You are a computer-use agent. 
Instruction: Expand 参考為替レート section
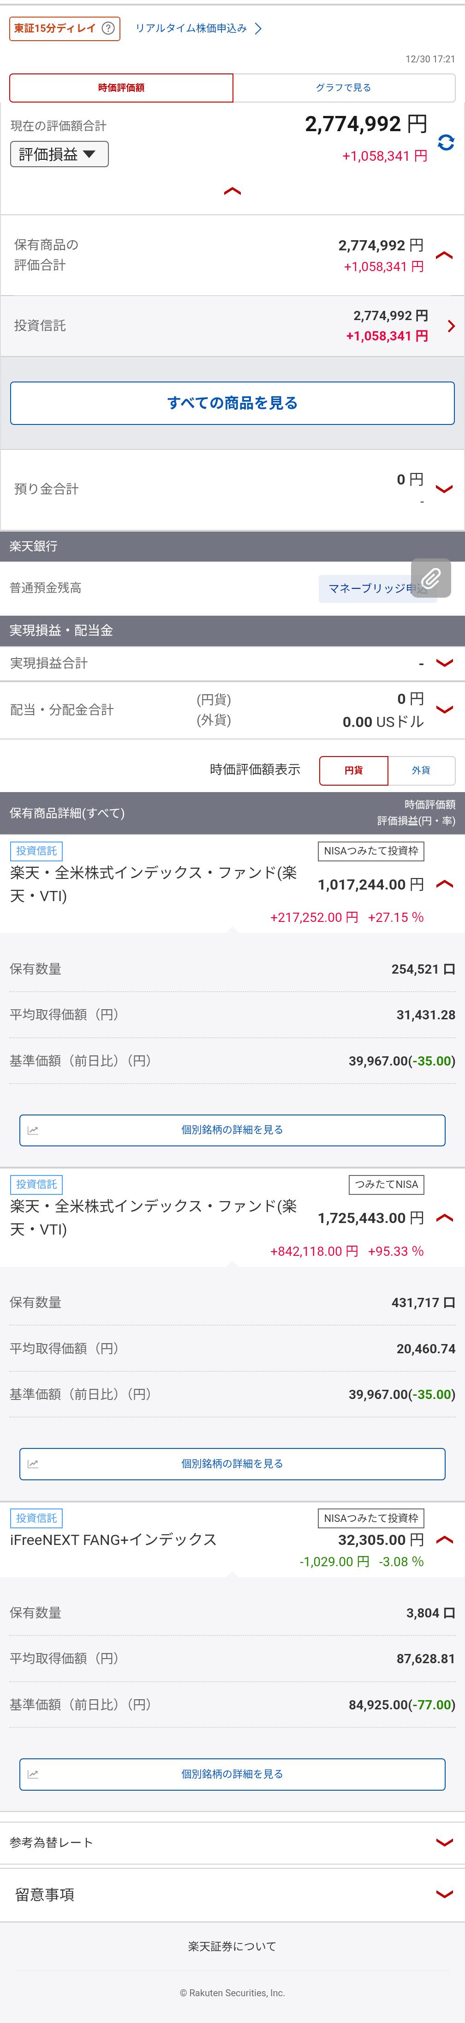pyautogui.click(x=444, y=1842)
